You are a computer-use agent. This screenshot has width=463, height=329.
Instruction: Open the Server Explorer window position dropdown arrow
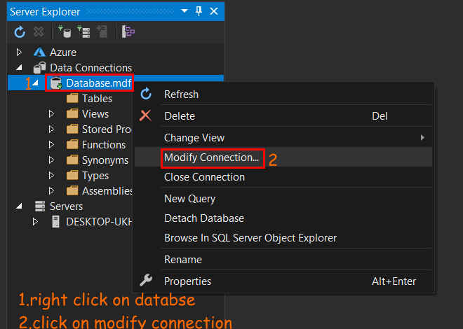coord(184,11)
